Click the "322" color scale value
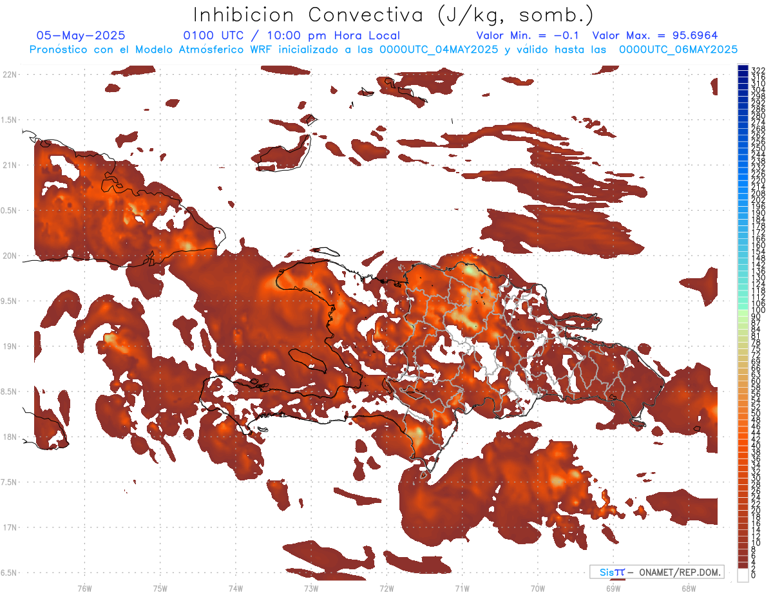The image size is (773, 597). coord(758,70)
